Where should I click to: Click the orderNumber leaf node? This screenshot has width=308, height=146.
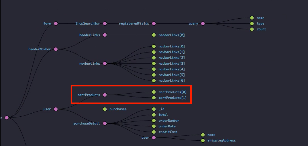click(154, 121)
